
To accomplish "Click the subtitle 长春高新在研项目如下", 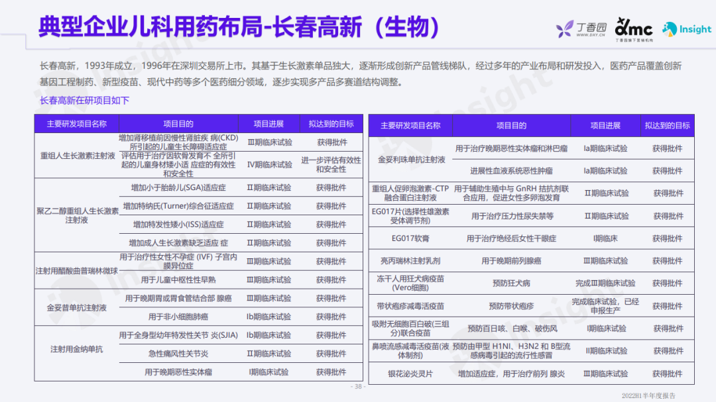I will click(84, 101).
